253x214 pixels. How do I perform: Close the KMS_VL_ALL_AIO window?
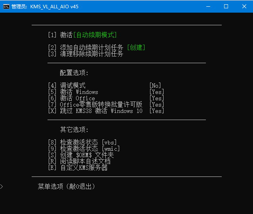[x=244, y=6]
